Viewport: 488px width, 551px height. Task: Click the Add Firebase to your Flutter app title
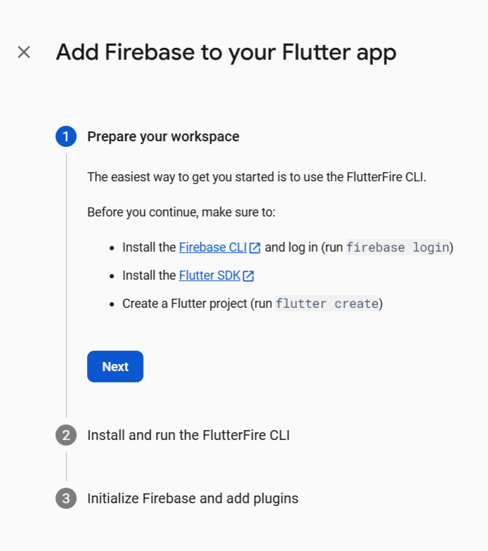(x=226, y=52)
